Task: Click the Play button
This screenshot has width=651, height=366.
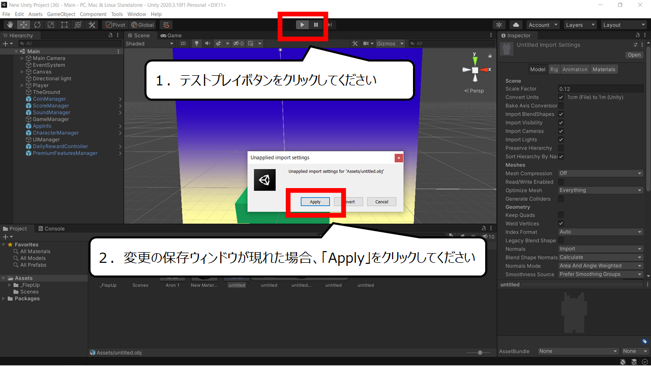Action: pos(302,24)
